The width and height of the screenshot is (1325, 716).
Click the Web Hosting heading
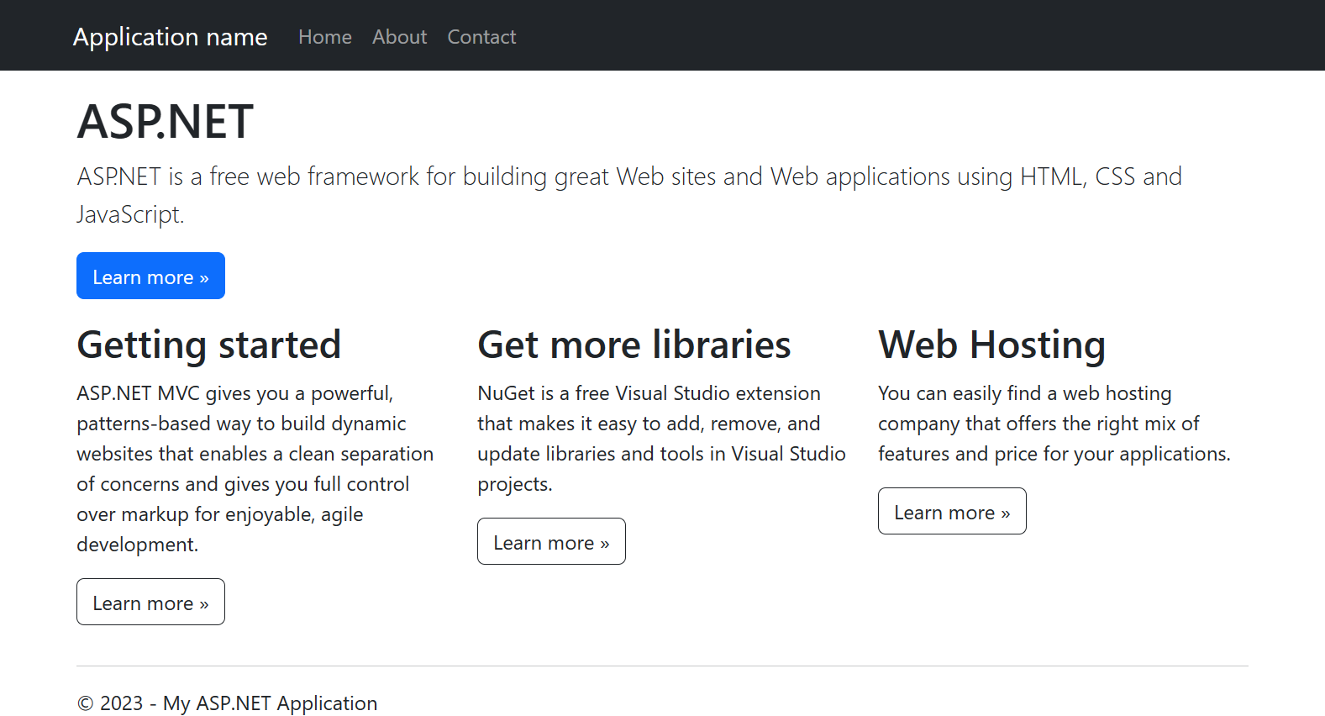pos(991,345)
